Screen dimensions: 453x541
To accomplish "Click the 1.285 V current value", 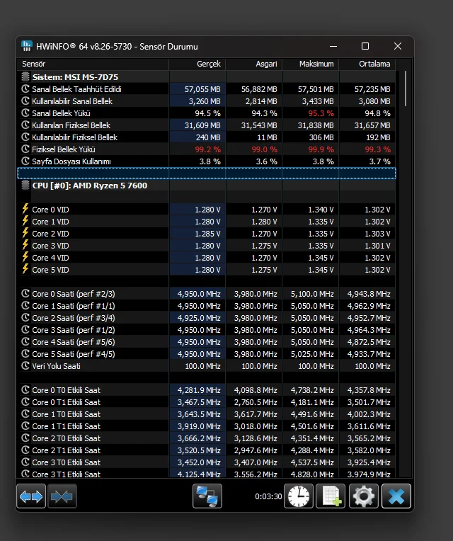I will [207, 234].
